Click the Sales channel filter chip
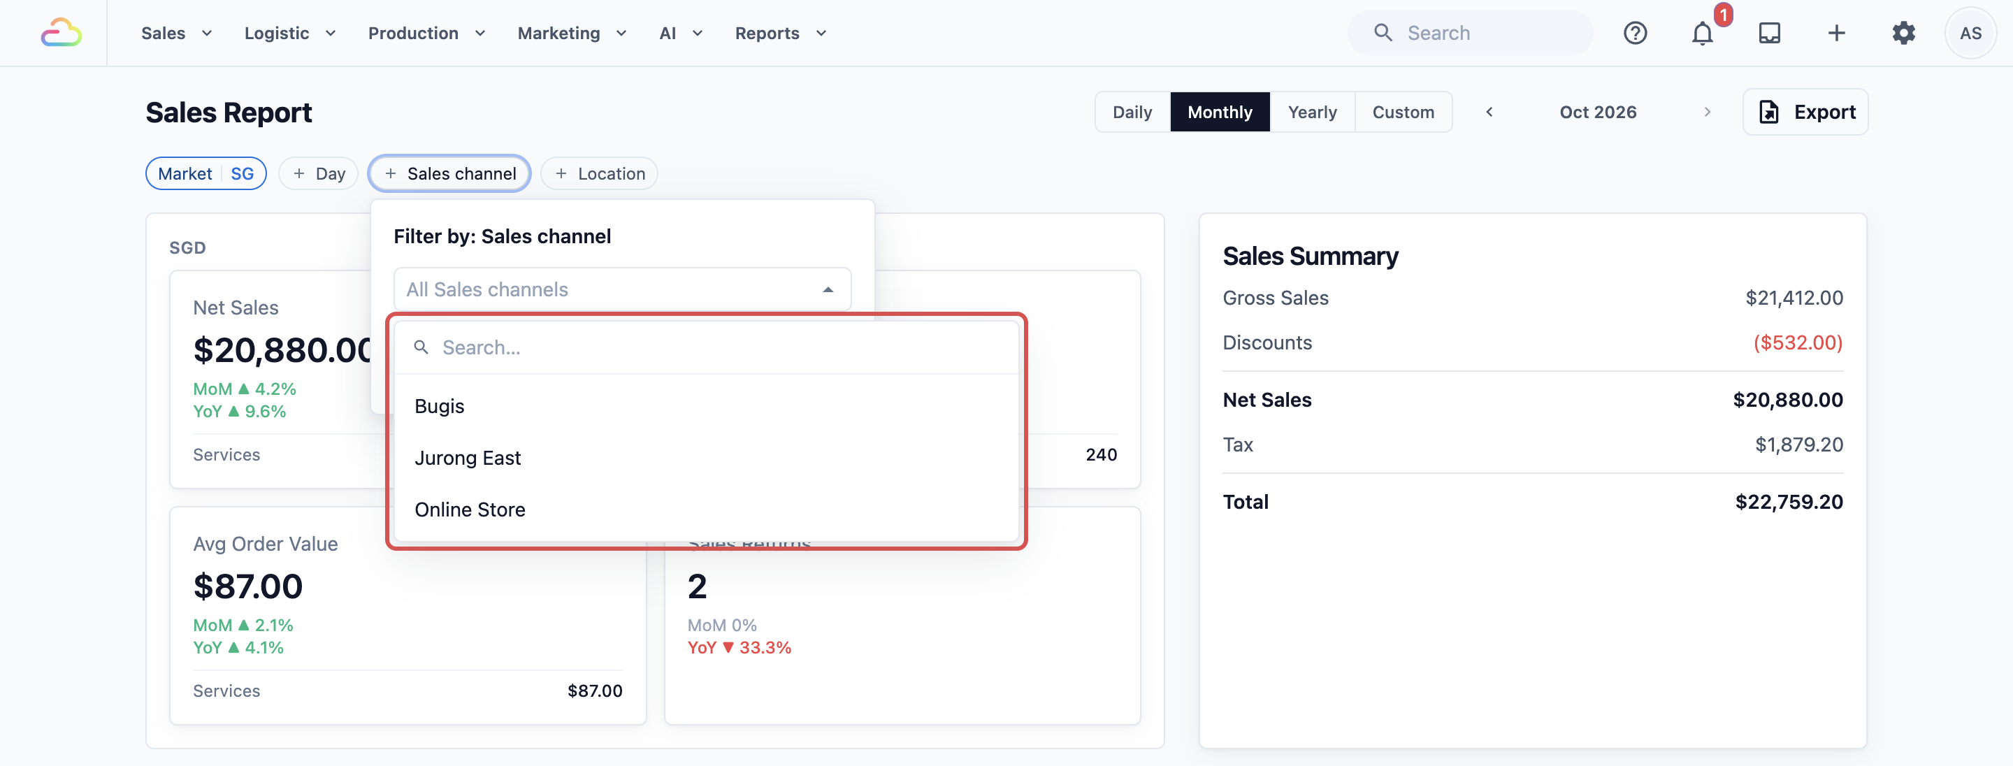The width and height of the screenshot is (2013, 766). 449,173
